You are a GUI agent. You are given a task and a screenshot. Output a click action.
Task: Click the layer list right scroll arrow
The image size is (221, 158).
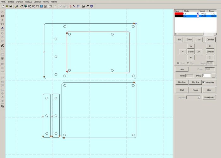point(215,34)
